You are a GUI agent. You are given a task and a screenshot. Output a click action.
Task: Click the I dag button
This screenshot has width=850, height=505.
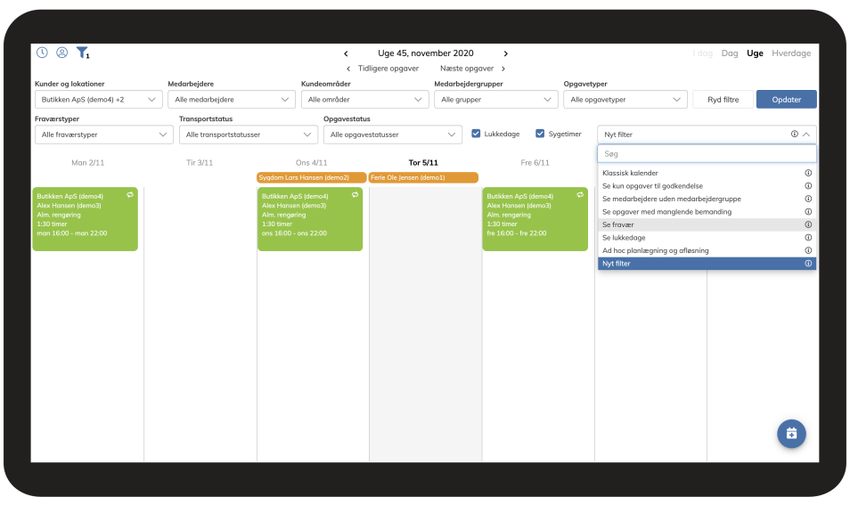tap(703, 53)
